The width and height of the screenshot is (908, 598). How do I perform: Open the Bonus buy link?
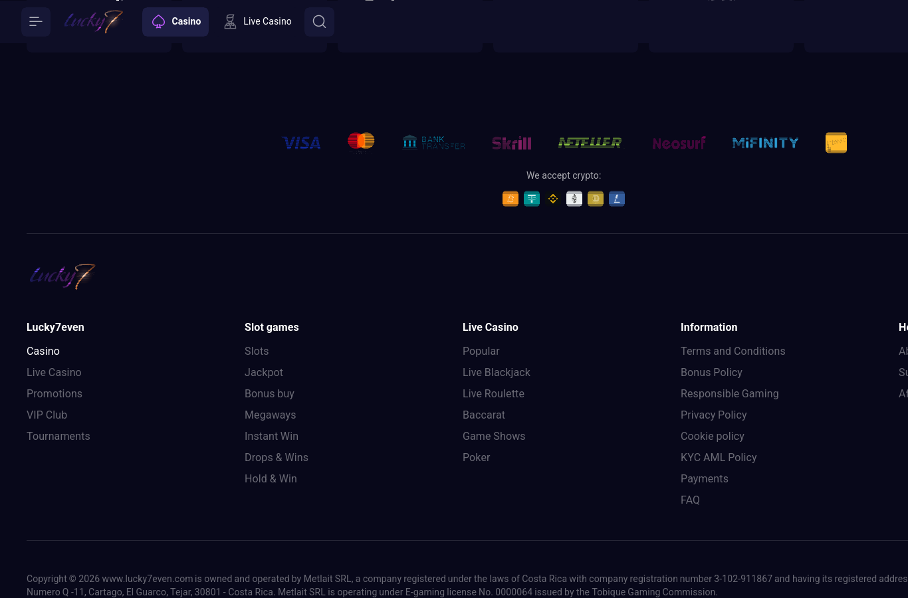click(269, 393)
